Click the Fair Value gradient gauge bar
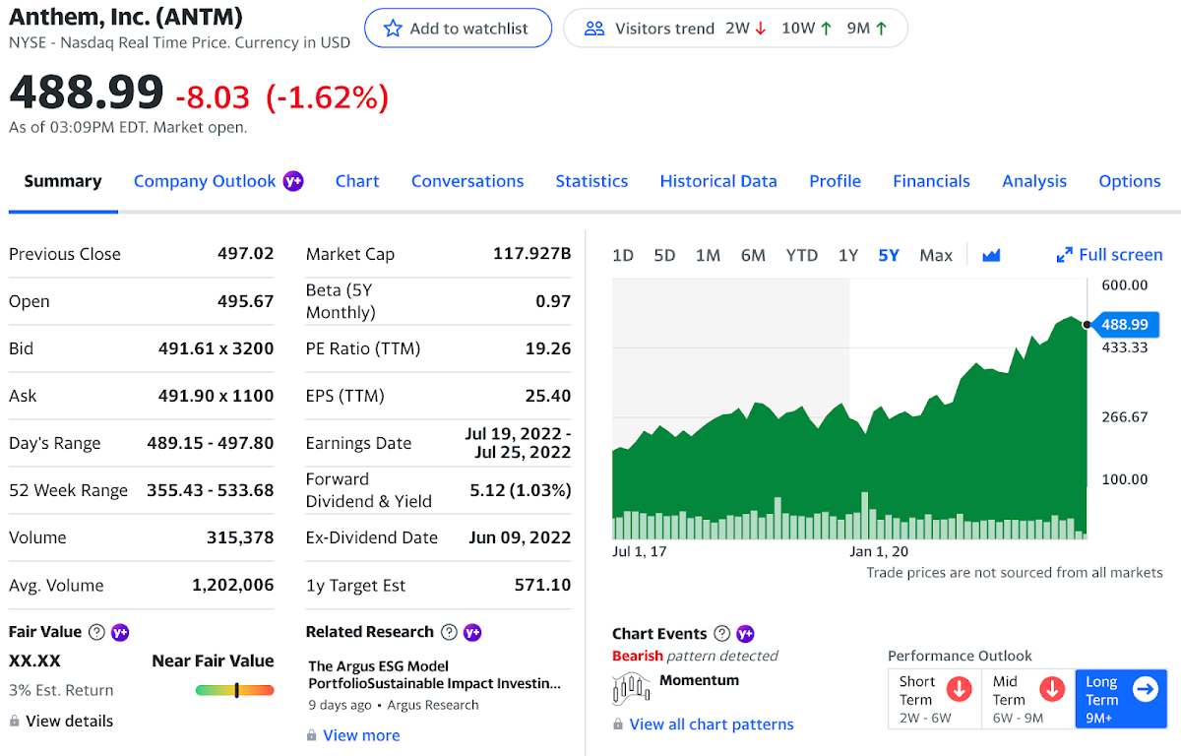Viewport: 1181px width, 756px height. [235, 690]
